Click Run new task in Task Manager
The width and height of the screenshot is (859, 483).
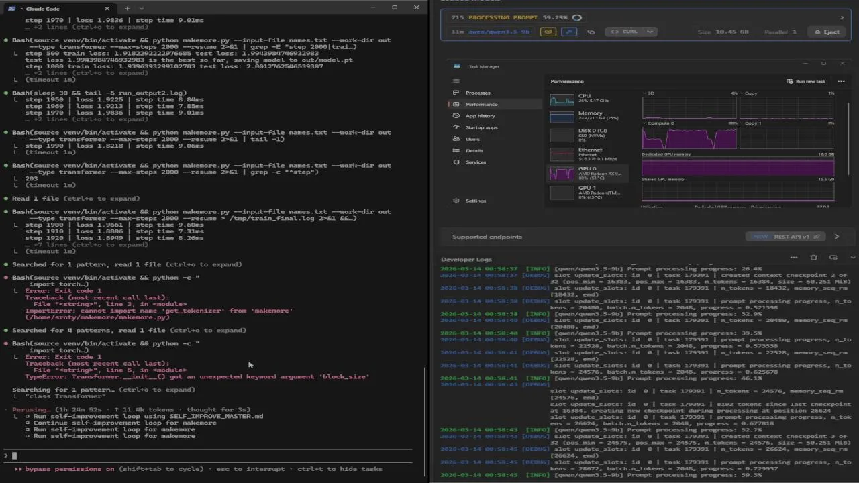click(806, 81)
